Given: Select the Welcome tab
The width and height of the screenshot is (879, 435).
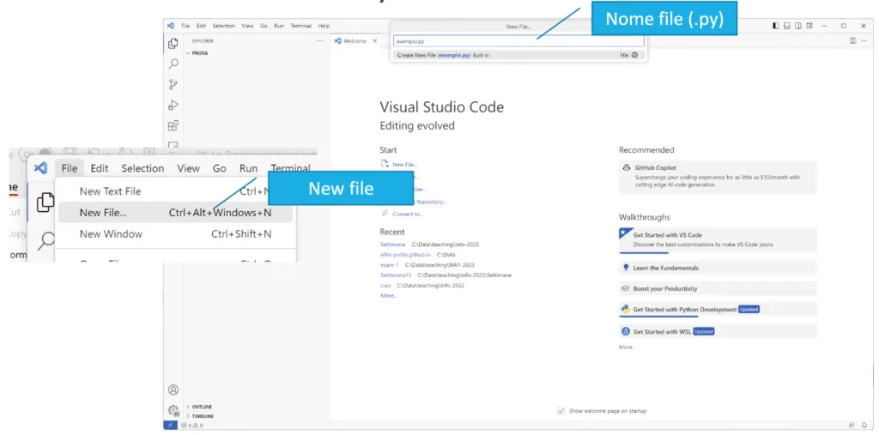Looking at the screenshot, I should [x=355, y=41].
